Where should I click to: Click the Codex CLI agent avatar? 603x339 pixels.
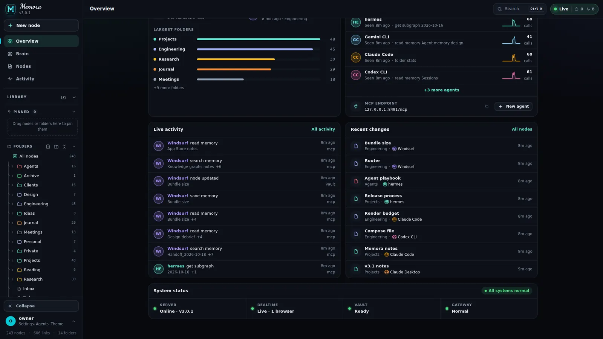[x=356, y=75]
